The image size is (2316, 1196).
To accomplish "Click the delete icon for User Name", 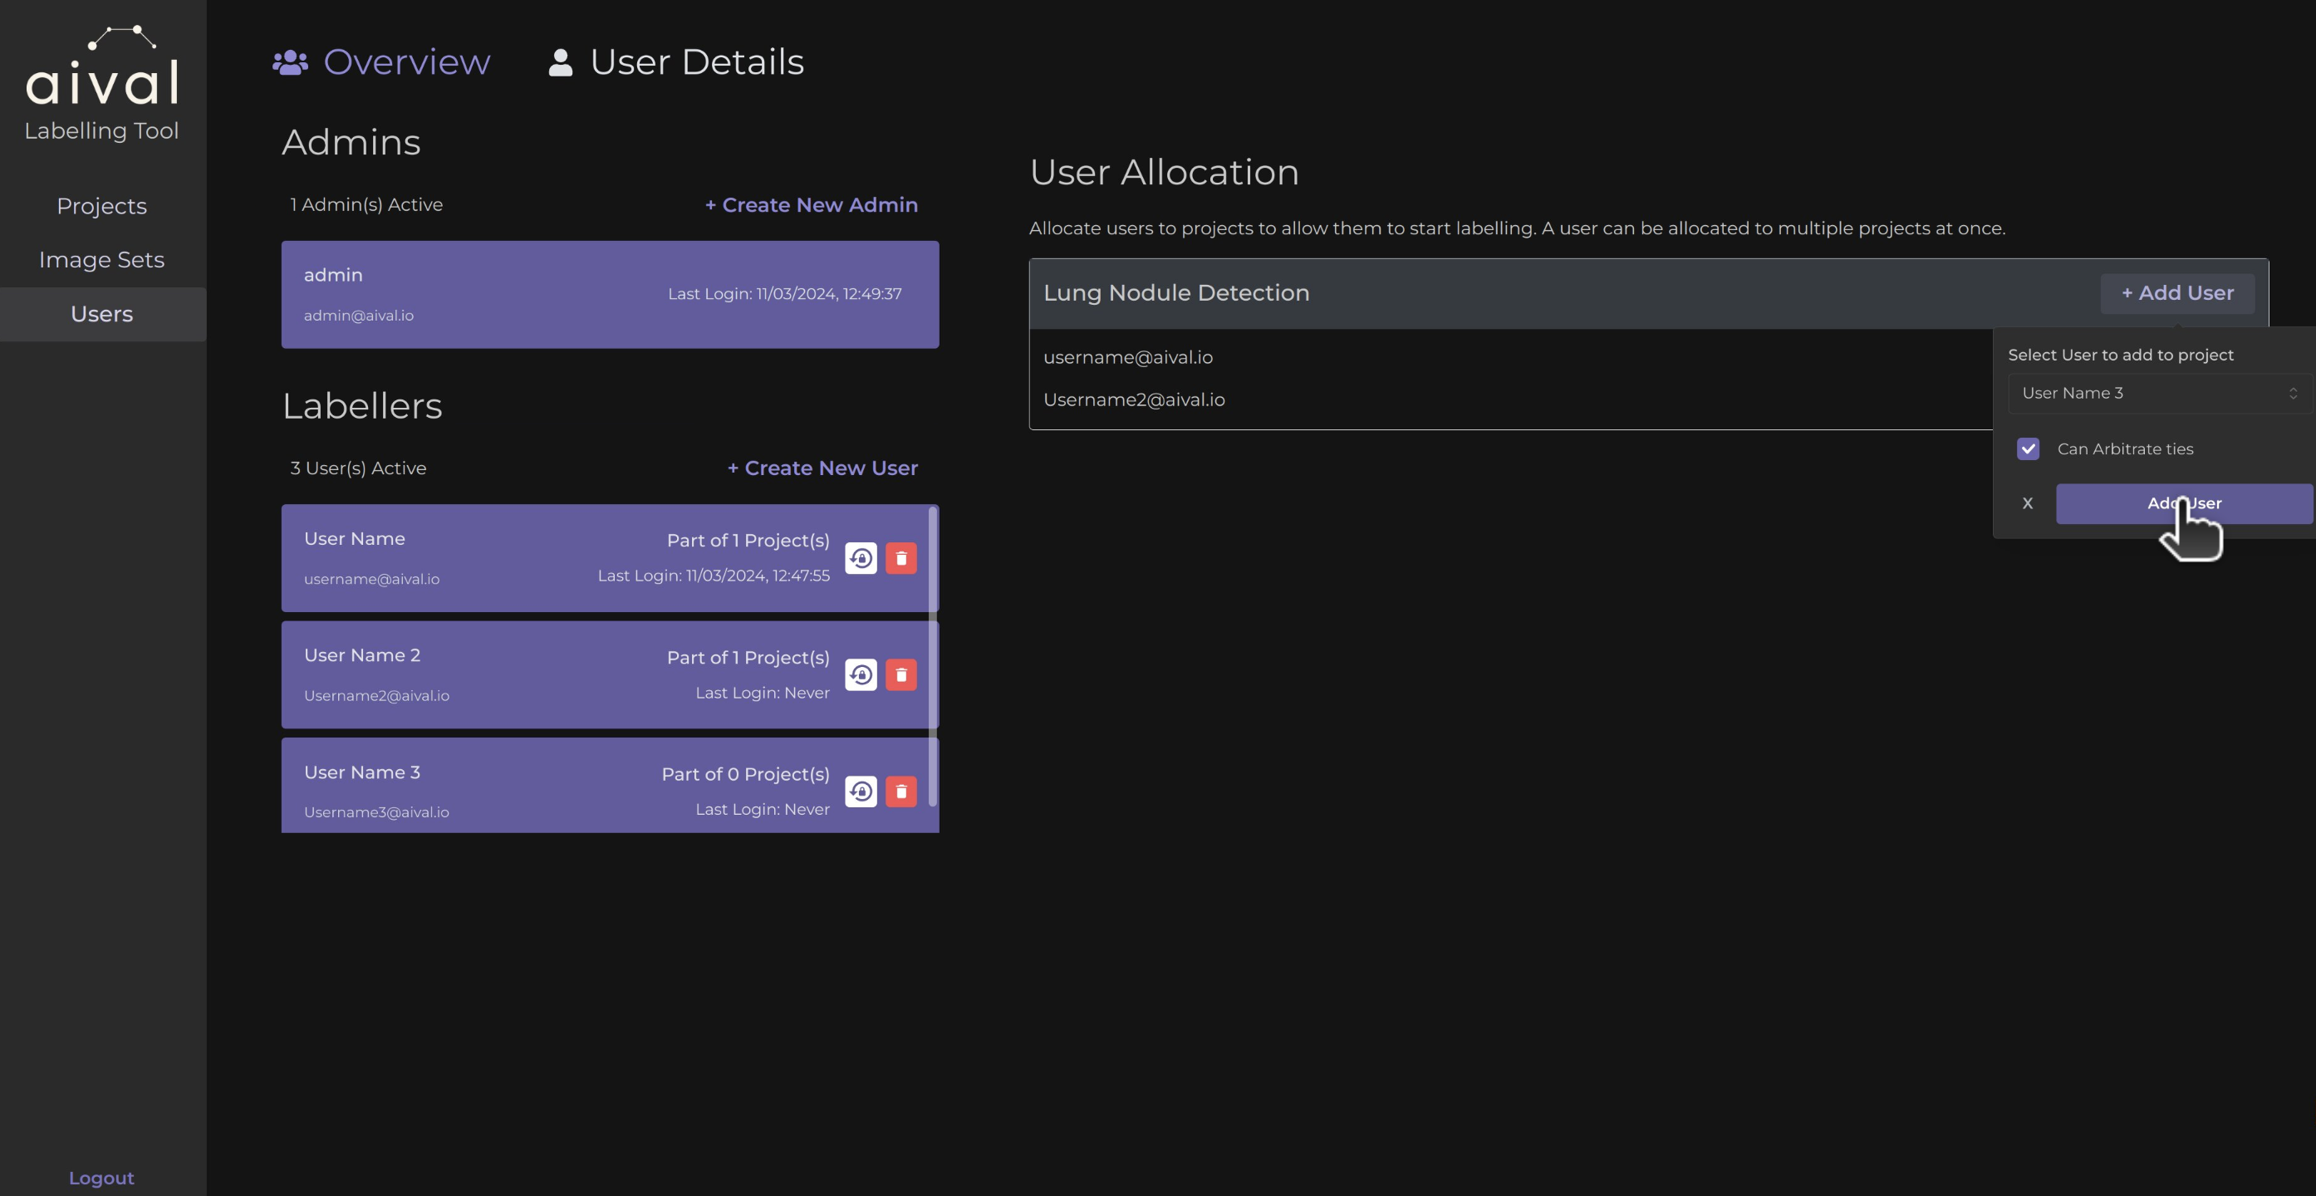I will (900, 556).
